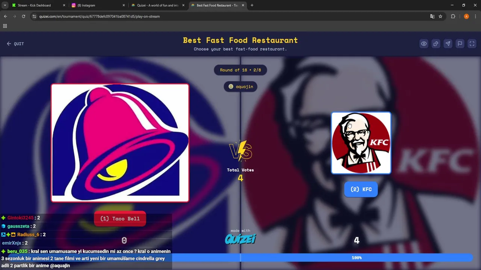
Task: Click the VS lightning icon
Action: (240, 151)
